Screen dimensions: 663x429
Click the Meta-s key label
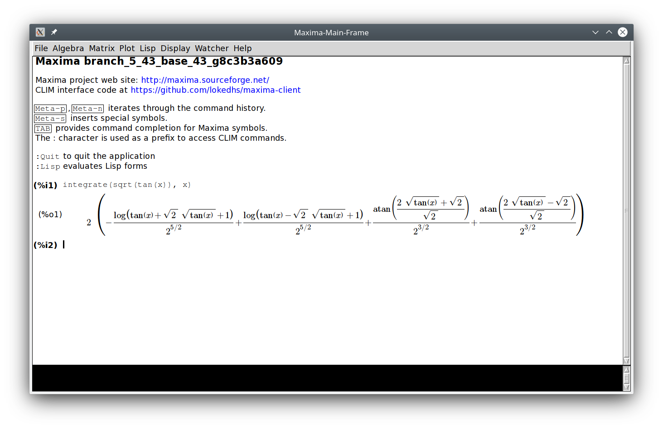click(x=50, y=119)
